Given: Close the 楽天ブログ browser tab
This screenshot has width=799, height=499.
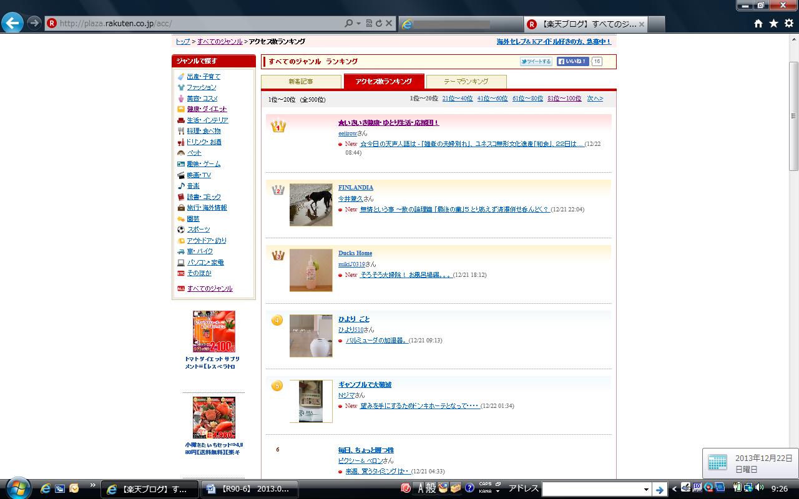Looking at the screenshot, I should coord(642,24).
